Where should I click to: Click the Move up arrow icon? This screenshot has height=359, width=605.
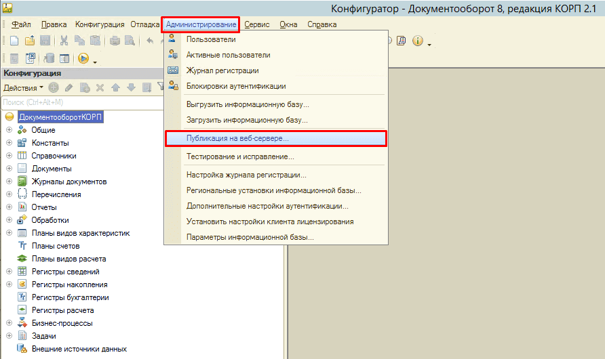tap(115, 88)
